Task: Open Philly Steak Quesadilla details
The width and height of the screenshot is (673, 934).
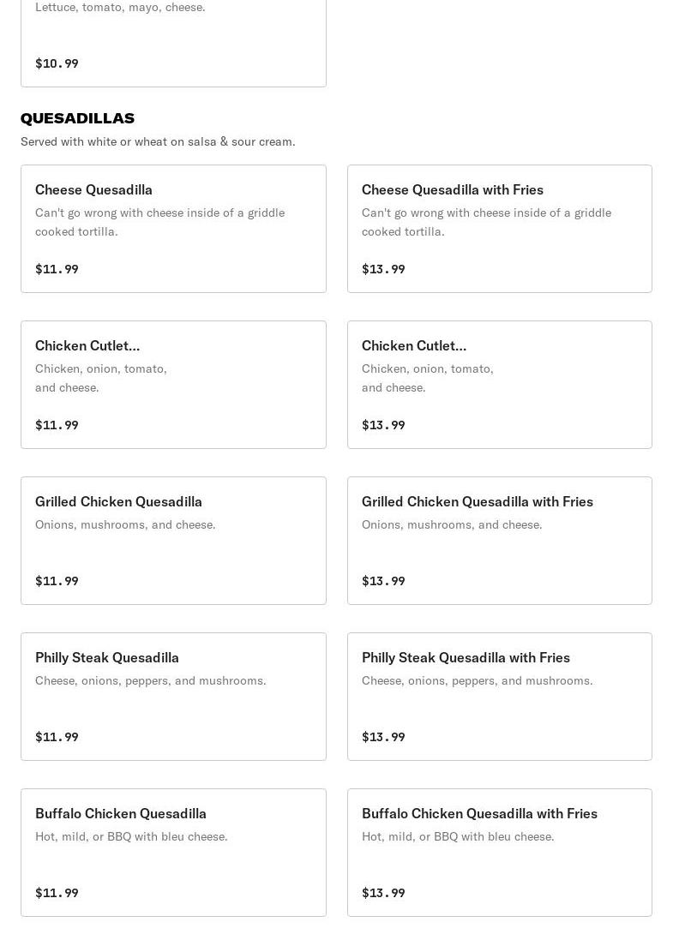Action: coord(173,697)
